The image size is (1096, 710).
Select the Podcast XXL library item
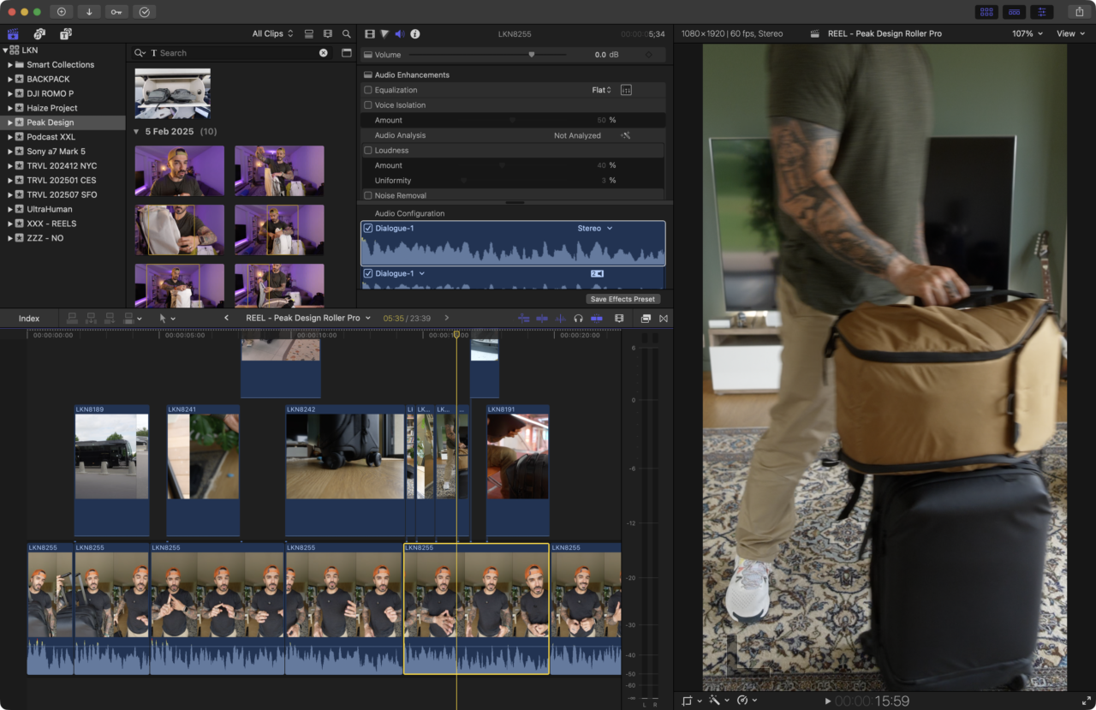tap(51, 136)
